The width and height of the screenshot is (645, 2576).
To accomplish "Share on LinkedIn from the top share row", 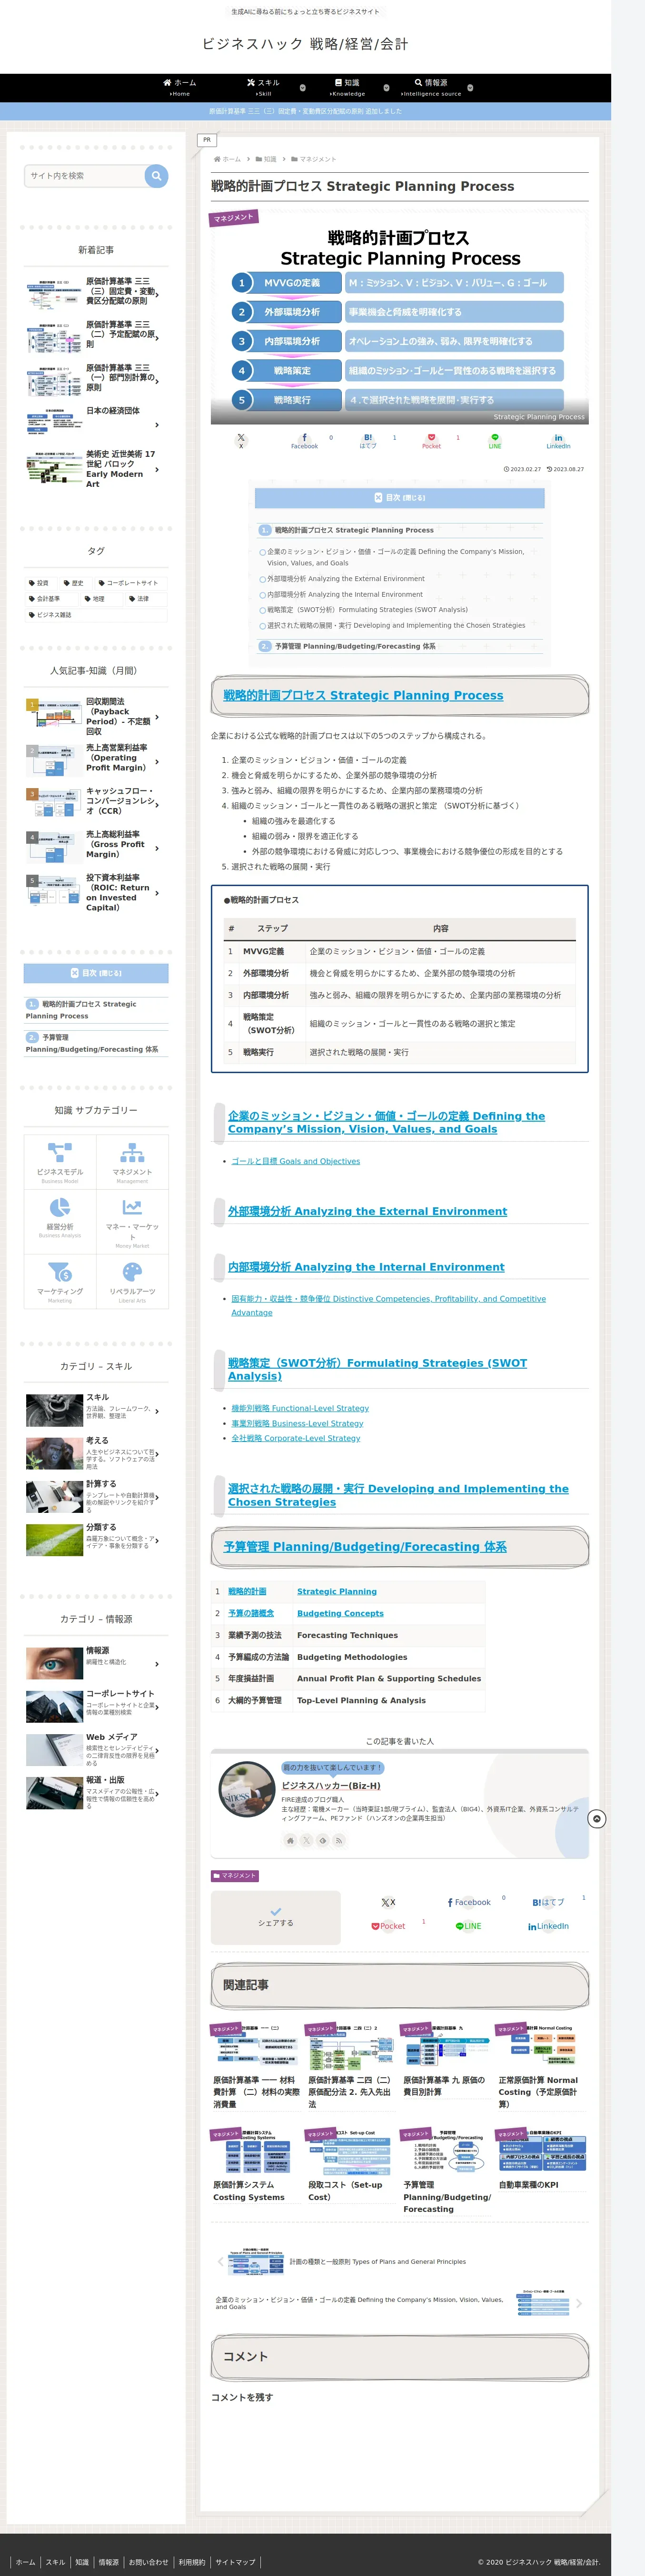I will (558, 441).
